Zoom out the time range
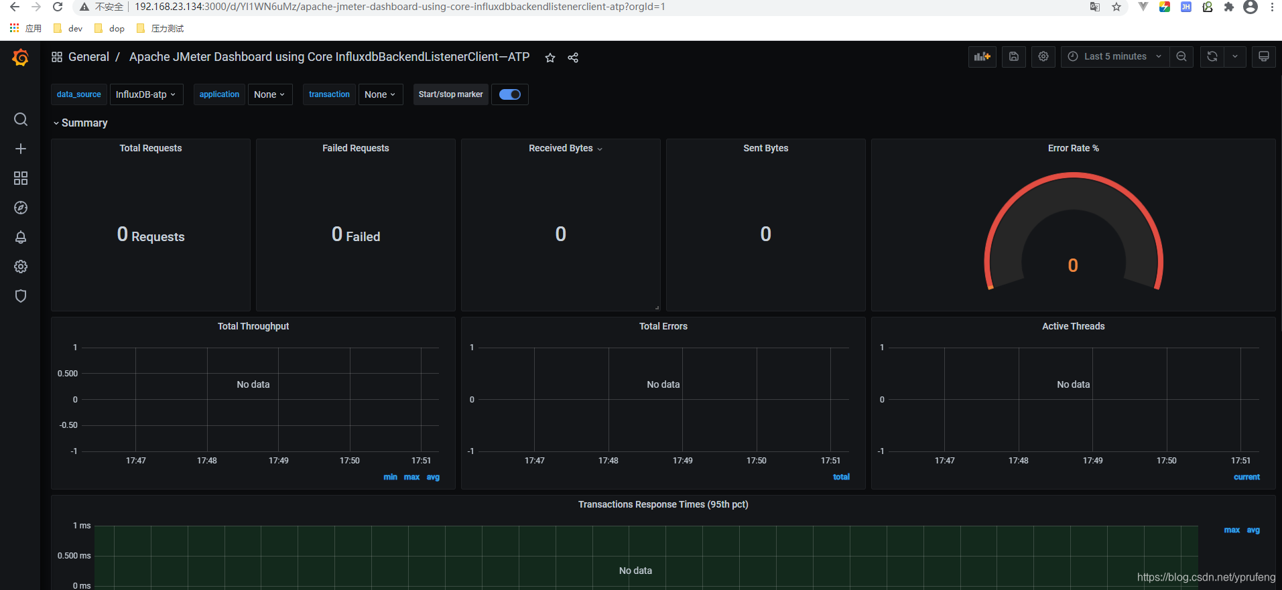The height and width of the screenshot is (590, 1282). tap(1181, 57)
